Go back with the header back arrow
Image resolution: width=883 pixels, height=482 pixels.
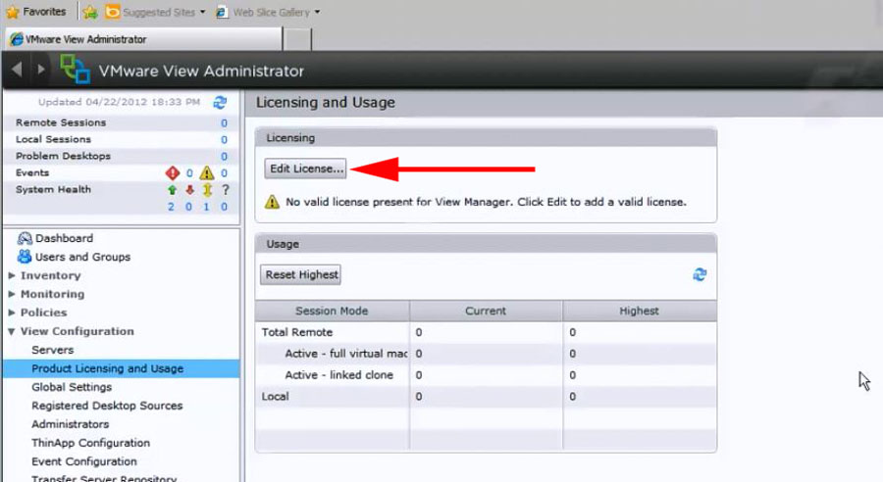coord(17,70)
